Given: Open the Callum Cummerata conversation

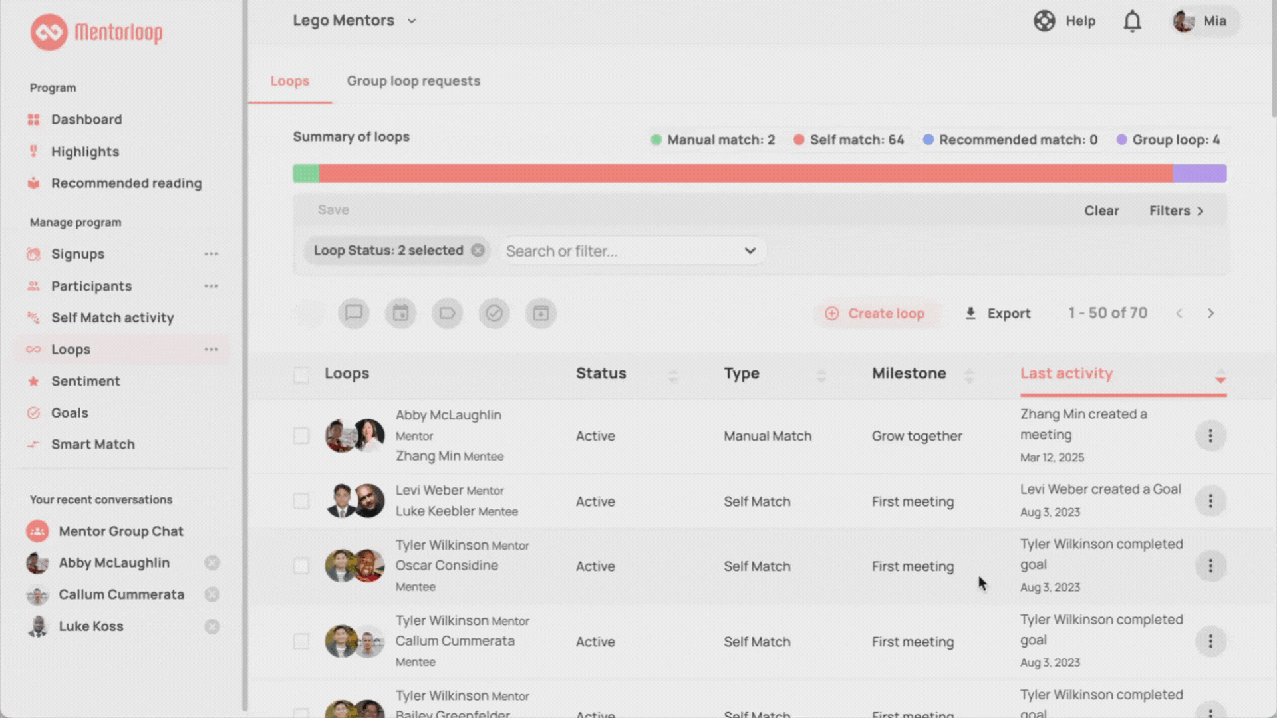Looking at the screenshot, I should click(x=121, y=595).
